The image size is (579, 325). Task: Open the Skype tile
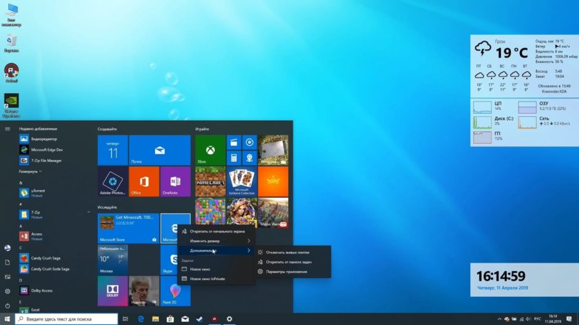170,259
